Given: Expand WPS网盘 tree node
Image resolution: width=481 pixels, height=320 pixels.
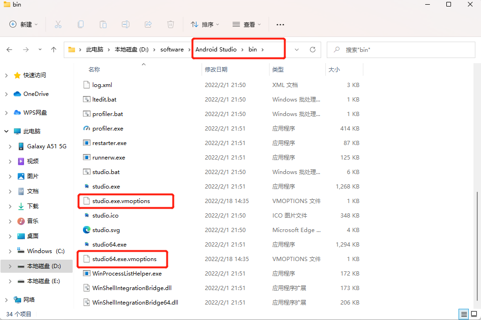Looking at the screenshot, I should coord(7,113).
